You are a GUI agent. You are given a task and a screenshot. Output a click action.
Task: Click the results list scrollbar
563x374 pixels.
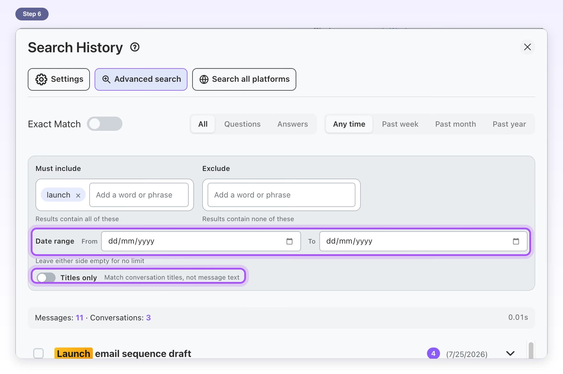[x=531, y=350]
